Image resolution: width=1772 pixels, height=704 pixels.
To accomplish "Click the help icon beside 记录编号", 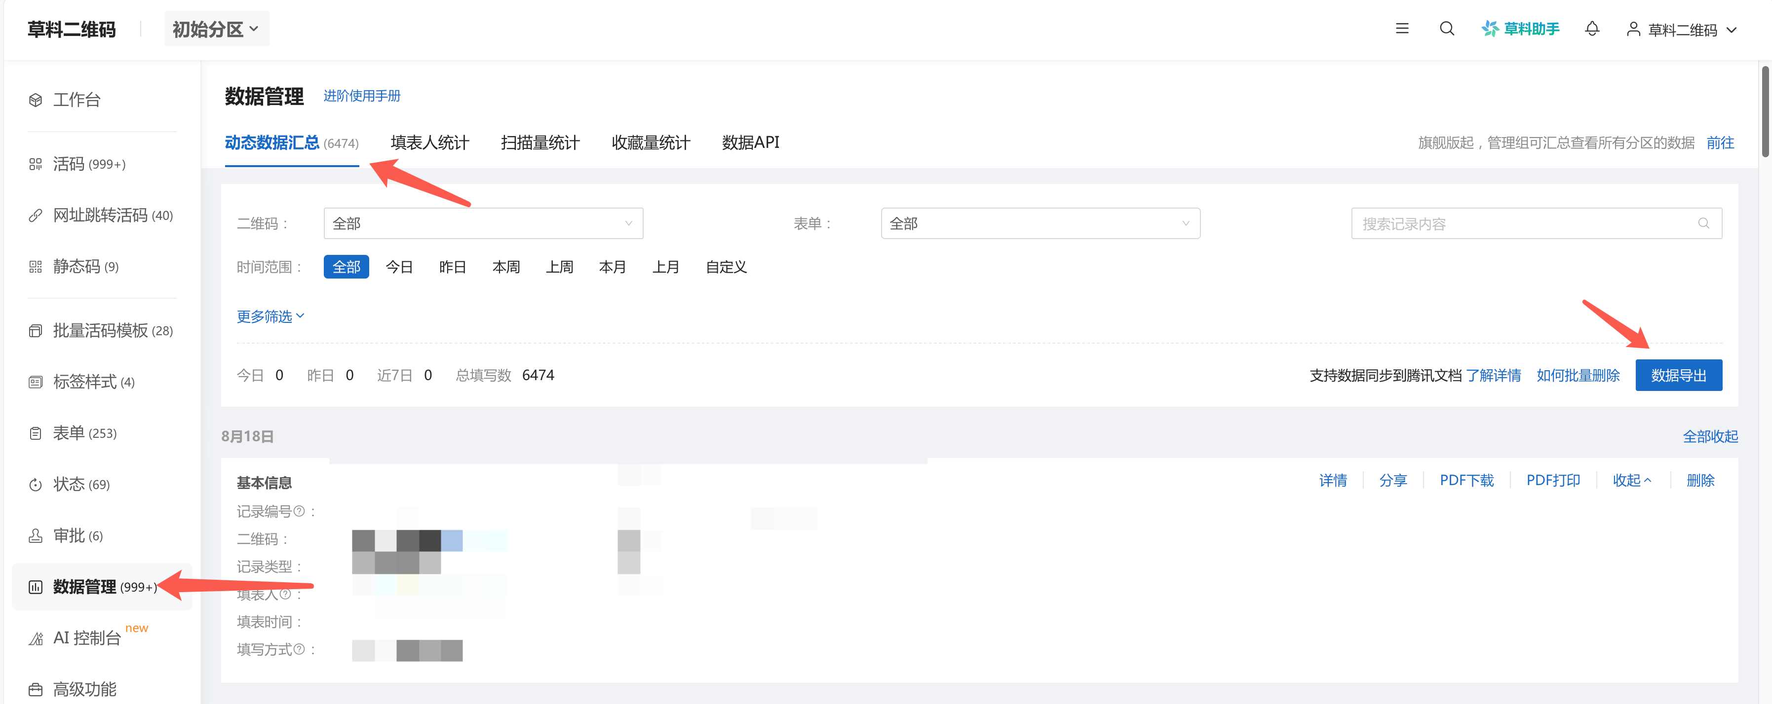I will (299, 511).
